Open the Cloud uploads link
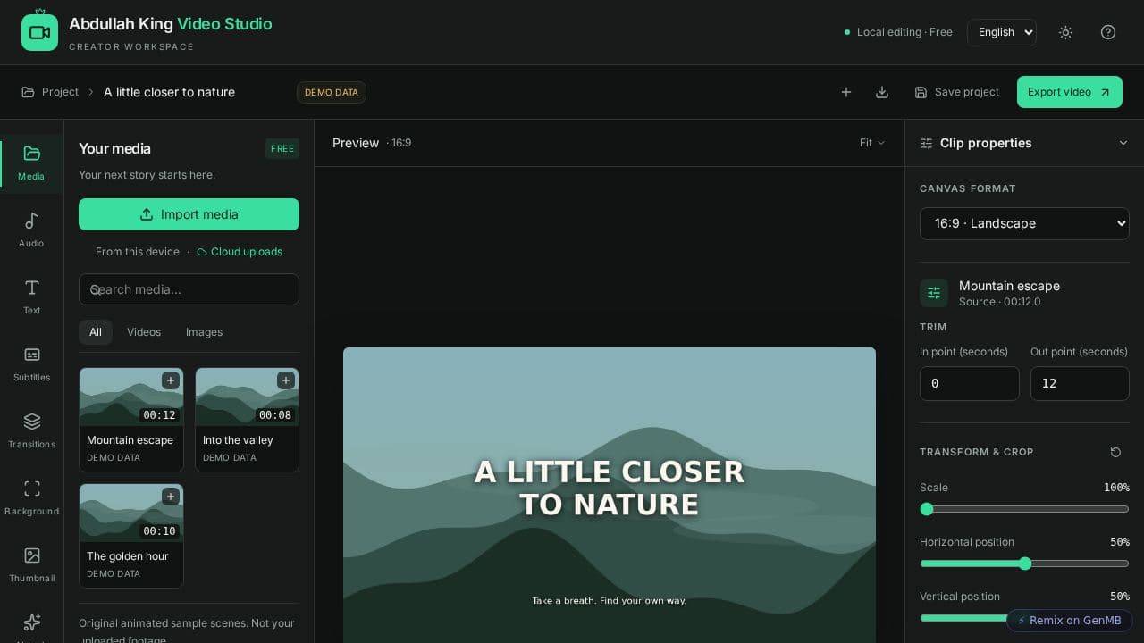 (240, 252)
